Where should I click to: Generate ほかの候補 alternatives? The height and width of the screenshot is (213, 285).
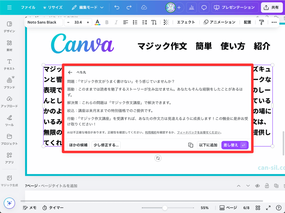click(78, 145)
